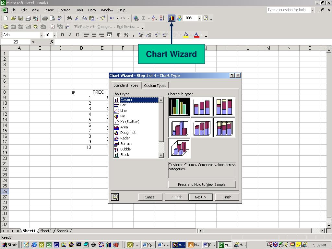This screenshot has height=249, width=332.
Task: Click the taskbar clock showing 5:09 PM
Action: 319,245
